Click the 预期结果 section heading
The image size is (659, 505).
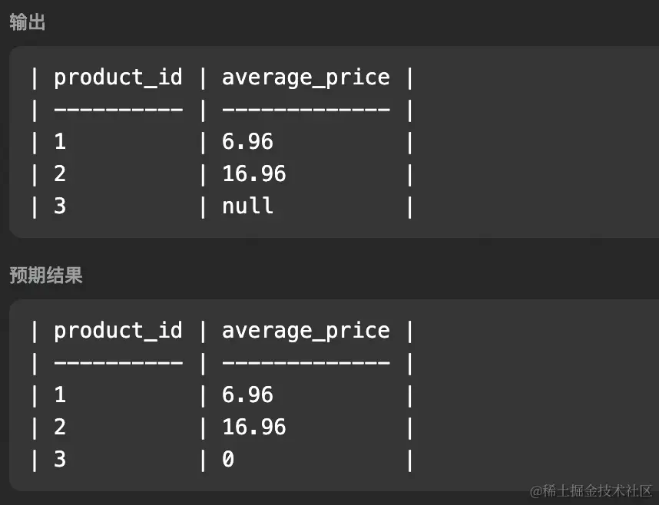[x=46, y=276]
